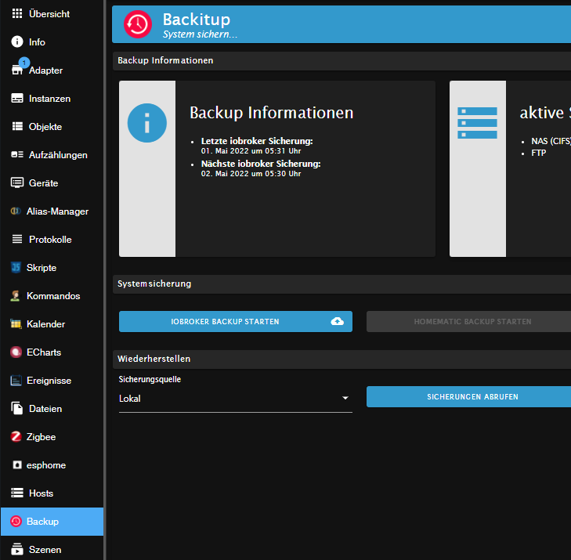571x560 pixels.
Task: Click cloud upload icon on backup button
Action: 337,321
